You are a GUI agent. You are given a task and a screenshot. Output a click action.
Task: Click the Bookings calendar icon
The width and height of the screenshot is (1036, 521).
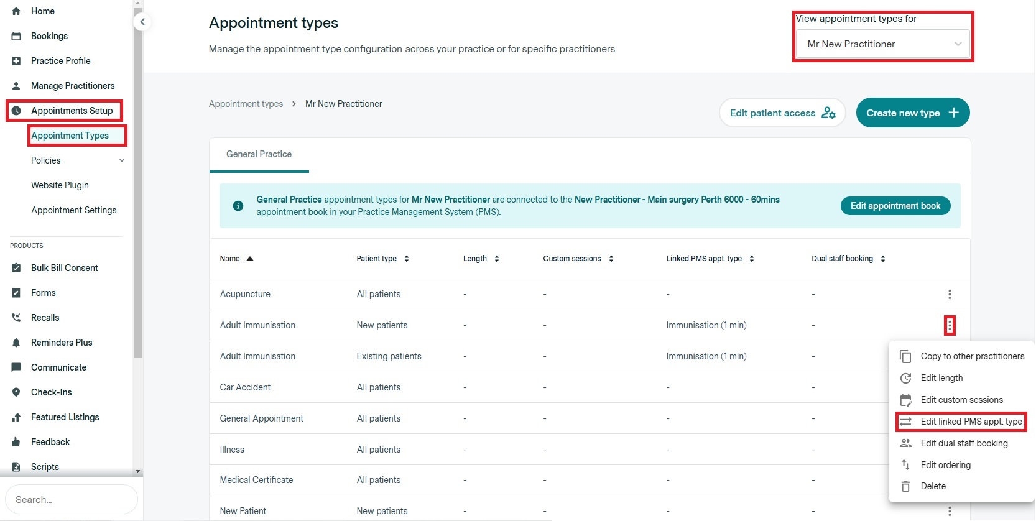coord(16,36)
